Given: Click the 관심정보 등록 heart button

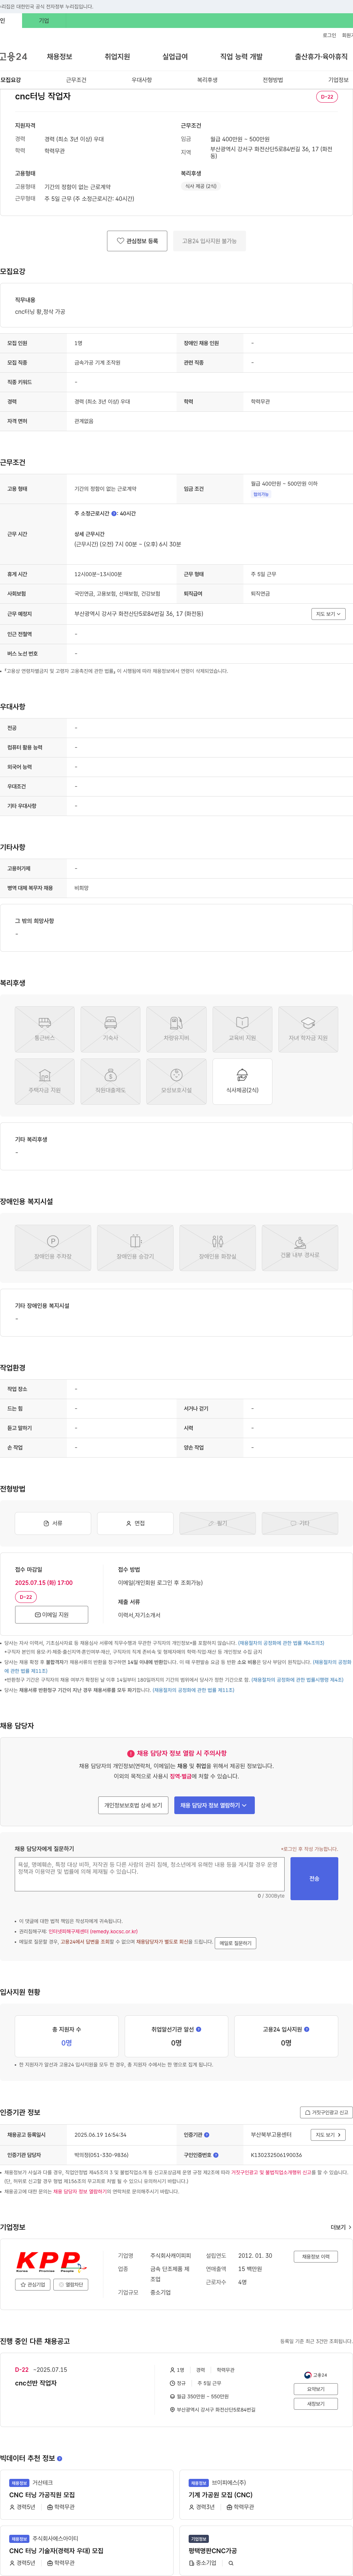Looking at the screenshot, I should pos(137,241).
